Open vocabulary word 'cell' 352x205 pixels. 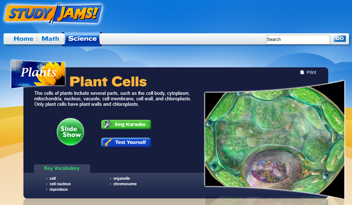coord(52,179)
